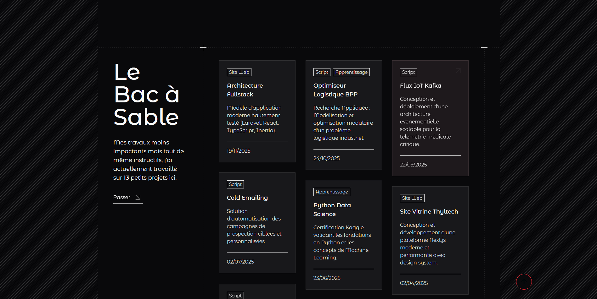Click the scroll-to-top red arrow button
Image resolution: width=597 pixels, height=299 pixels.
[x=524, y=282]
